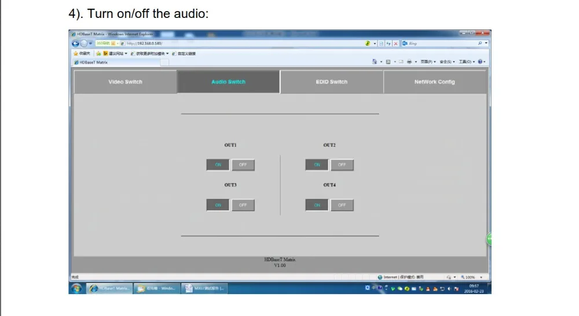The image size is (579, 316).
Task: Open a new blank browser tab
Action: tap(164, 62)
